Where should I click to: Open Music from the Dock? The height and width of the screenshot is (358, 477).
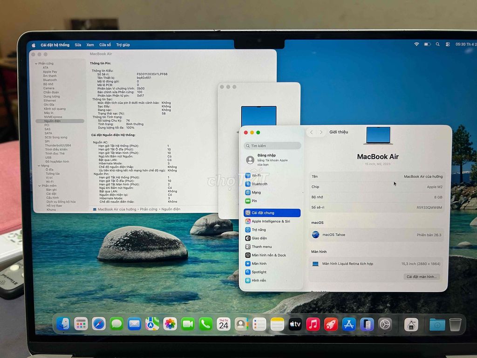313,324
